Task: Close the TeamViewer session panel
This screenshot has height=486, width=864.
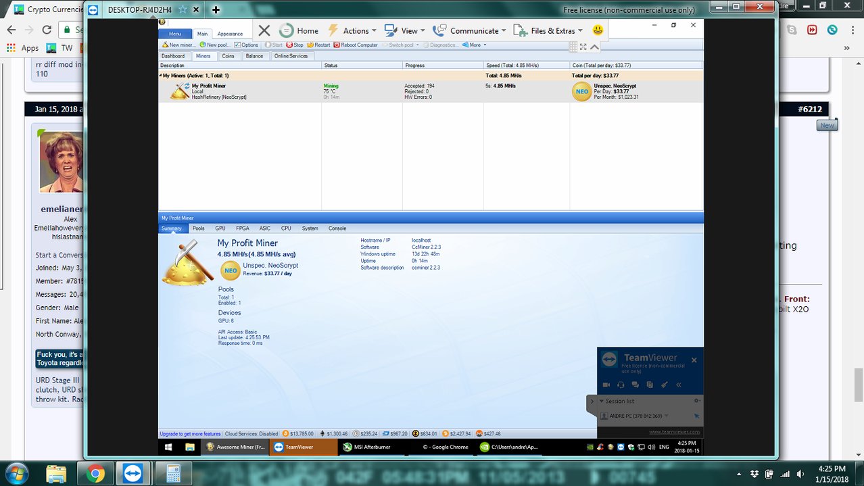Action: click(x=694, y=360)
